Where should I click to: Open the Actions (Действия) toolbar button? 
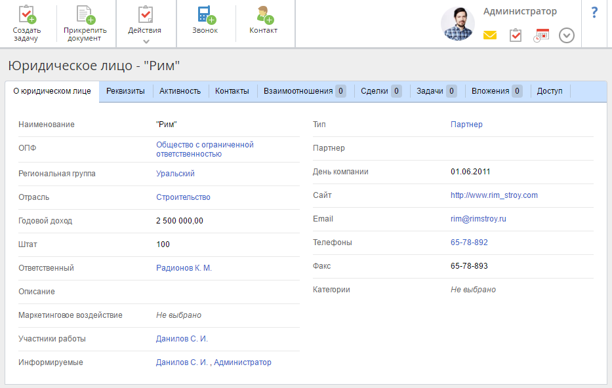click(145, 16)
